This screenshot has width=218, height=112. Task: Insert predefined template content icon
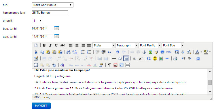[x=122, y=65]
